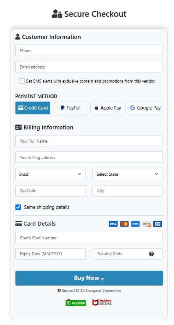Screen dimensions: 174x325
Task: Click the Amex card icon
Action: pyautogui.click(x=135, y=224)
